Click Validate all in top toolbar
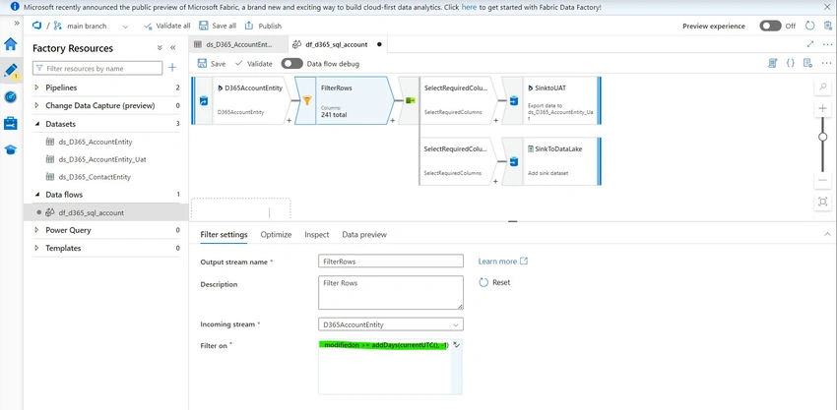The image size is (837, 410). [x=166, y=26]
